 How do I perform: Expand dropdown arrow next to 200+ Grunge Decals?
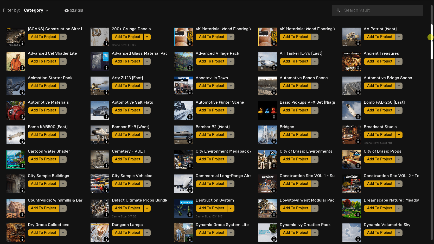[x=147, y=37]
